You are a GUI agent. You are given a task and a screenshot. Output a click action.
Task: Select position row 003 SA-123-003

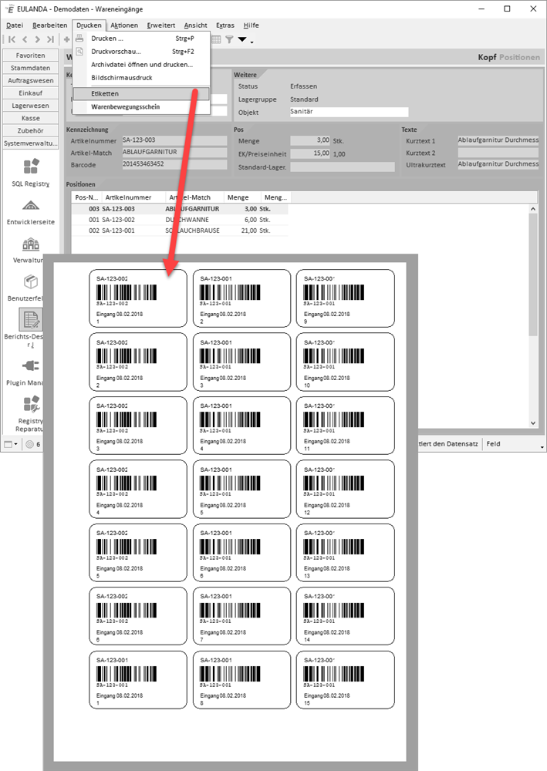coord(180,209)
